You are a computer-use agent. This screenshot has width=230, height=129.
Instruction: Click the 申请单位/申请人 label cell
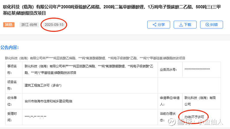click(170, 101)
